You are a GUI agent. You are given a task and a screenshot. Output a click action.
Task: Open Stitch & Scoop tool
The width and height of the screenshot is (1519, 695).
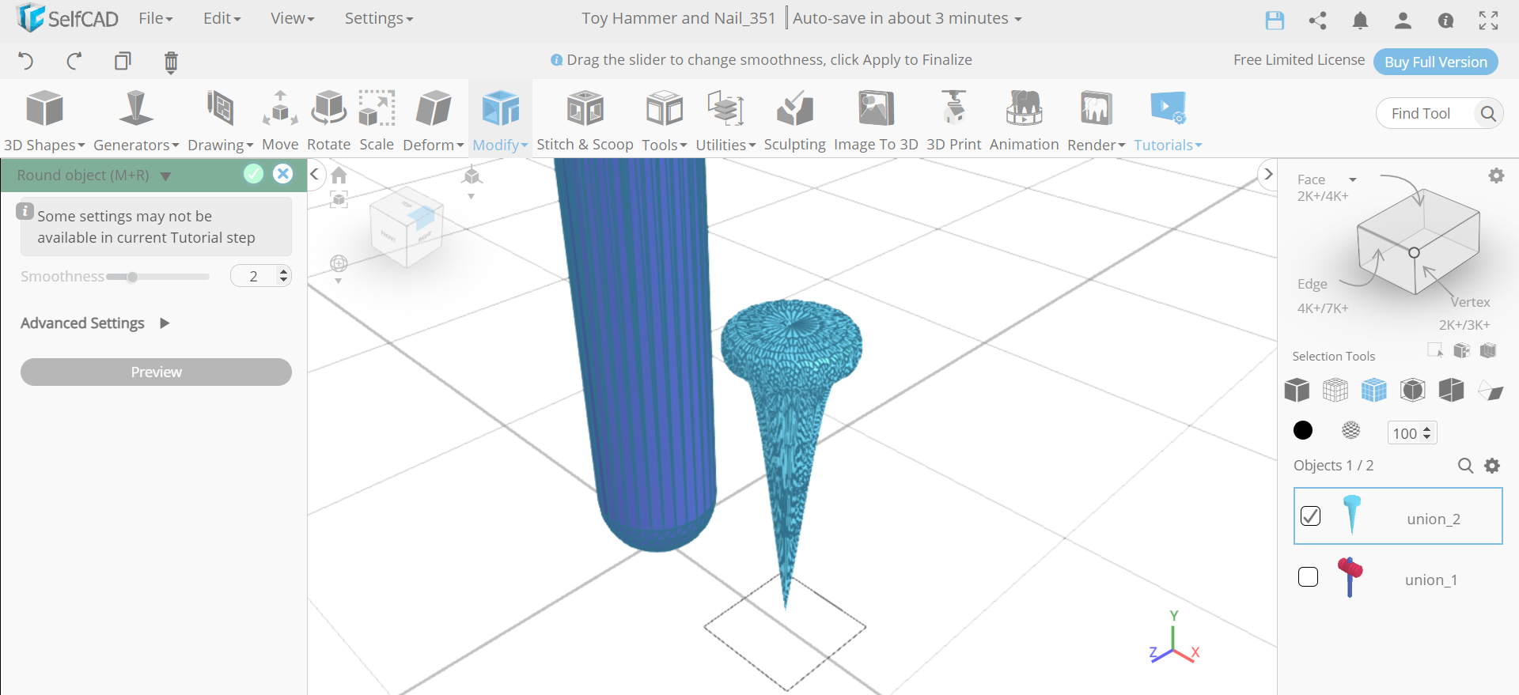[585, 121]
